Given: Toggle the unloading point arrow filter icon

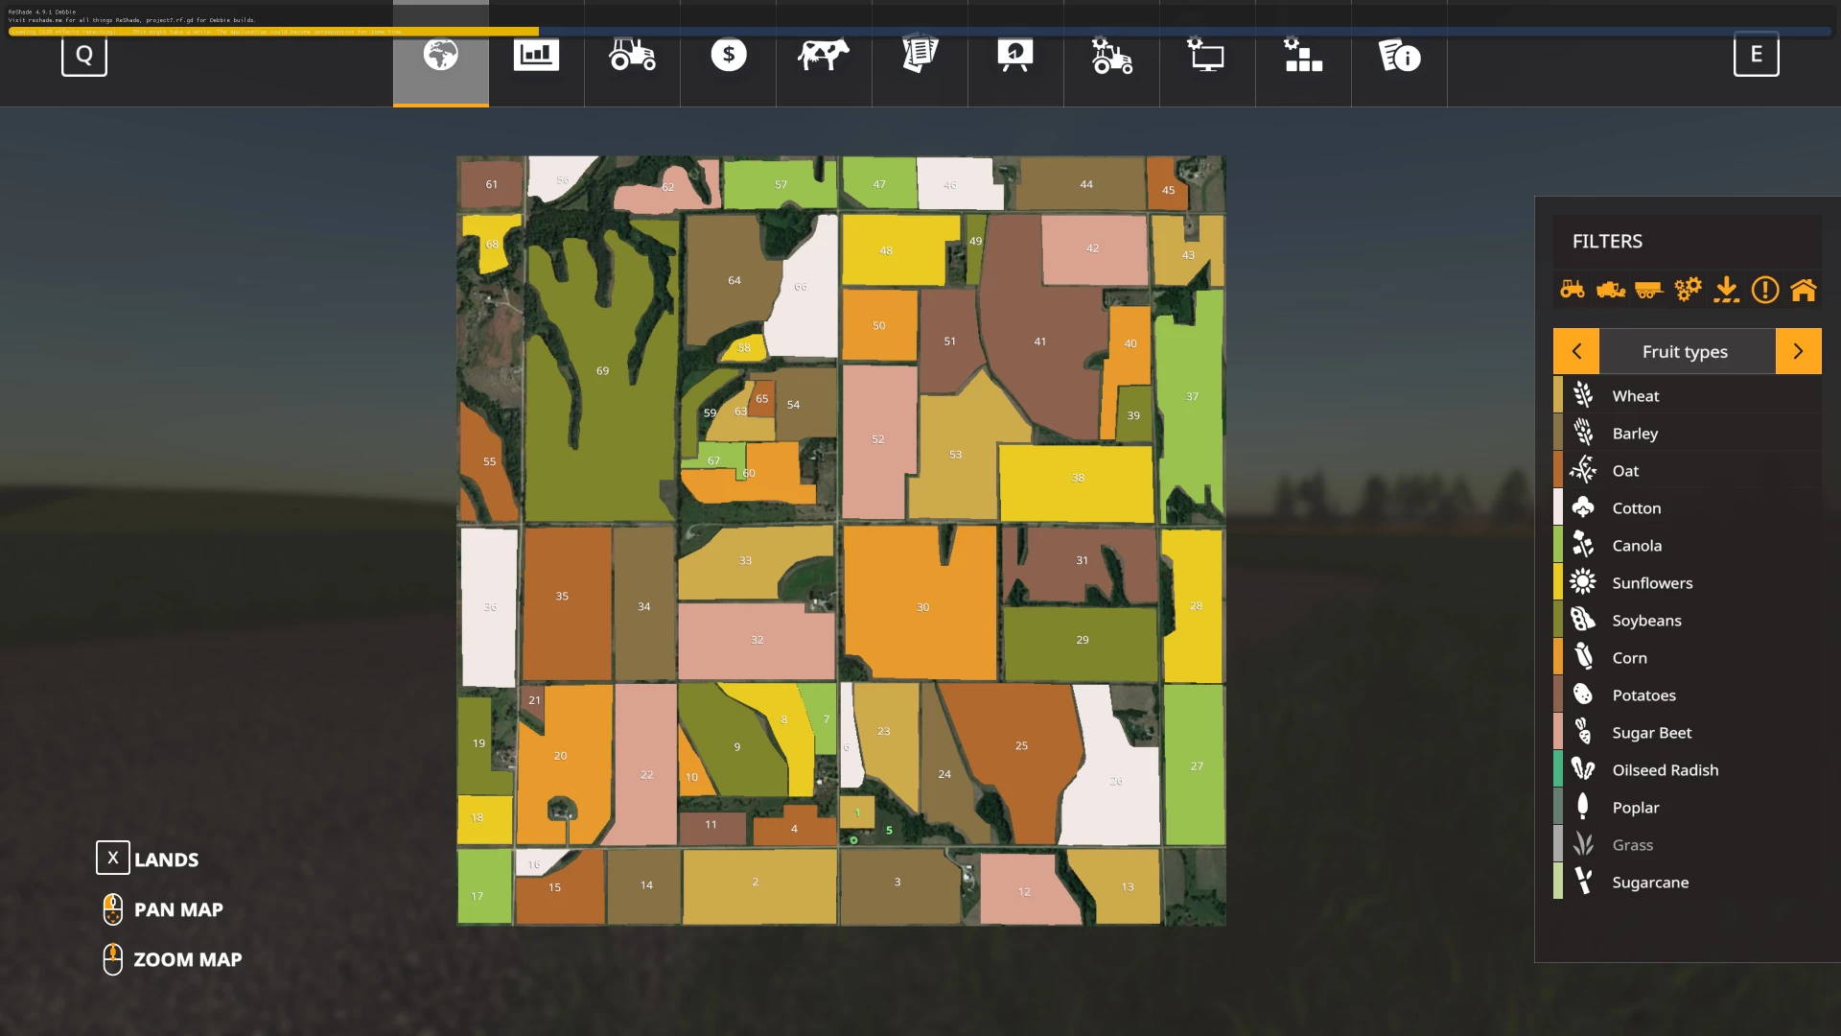Looking at the screenshot, I should pos(1727,290).
